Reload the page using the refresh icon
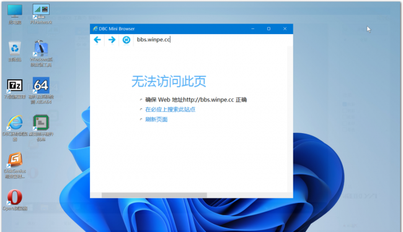The height and width of the screenshot is (232, 403). click(x=126, y=40)
